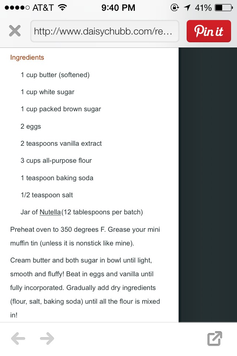This screenshot has width=237, height=356.
Task: Go forward with the right arrow
Action: (47, 339)
